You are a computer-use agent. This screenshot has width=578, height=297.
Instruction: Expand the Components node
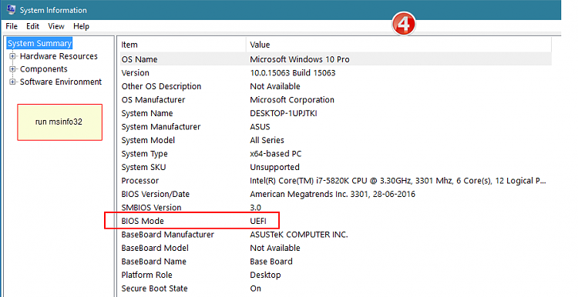[12, 69]
